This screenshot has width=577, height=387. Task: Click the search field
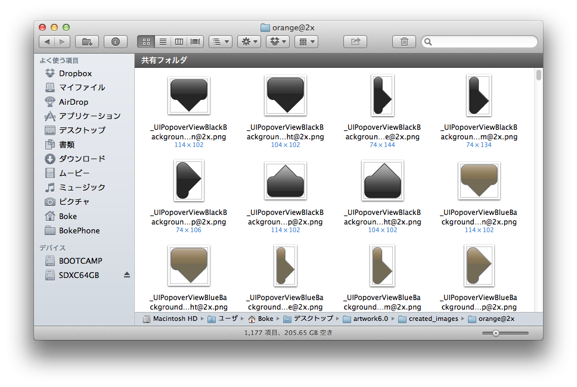click(x=479, y=42)
